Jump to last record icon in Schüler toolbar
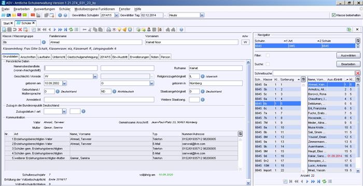 pyautogui.click(x=65, y=29)
